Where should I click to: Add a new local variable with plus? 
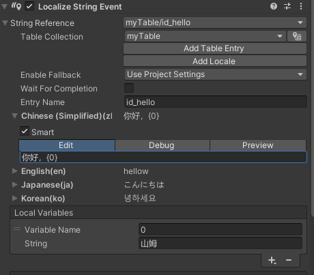[272, 260]
